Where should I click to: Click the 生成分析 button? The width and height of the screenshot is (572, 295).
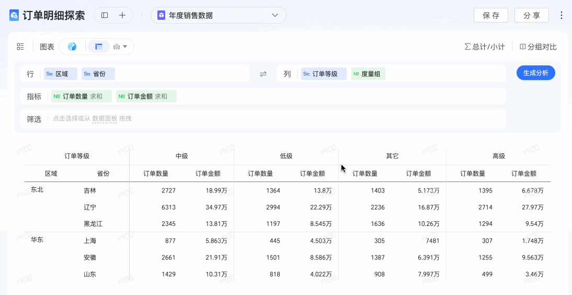click(x=535, y=73)
